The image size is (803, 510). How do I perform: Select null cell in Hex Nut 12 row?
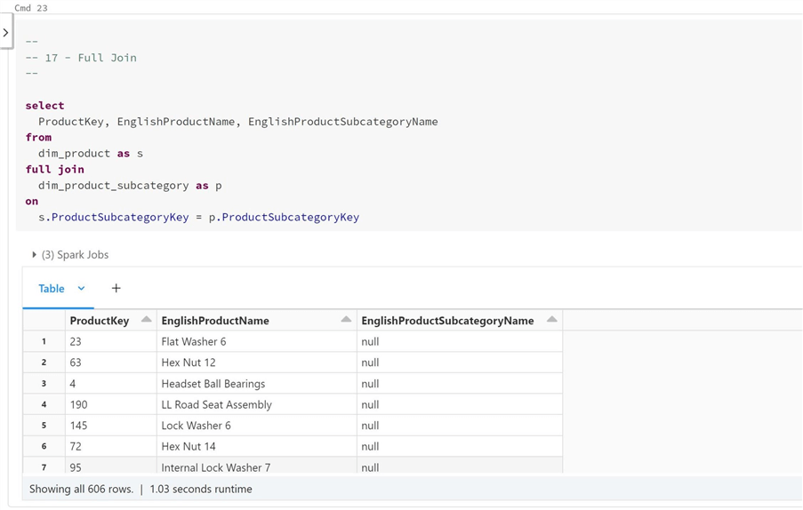pyautogui.click(x=460, y=363)
